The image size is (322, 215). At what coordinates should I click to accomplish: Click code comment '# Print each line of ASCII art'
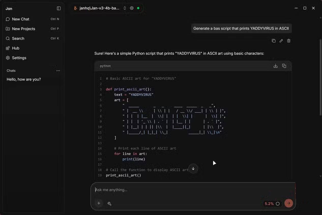145,148
